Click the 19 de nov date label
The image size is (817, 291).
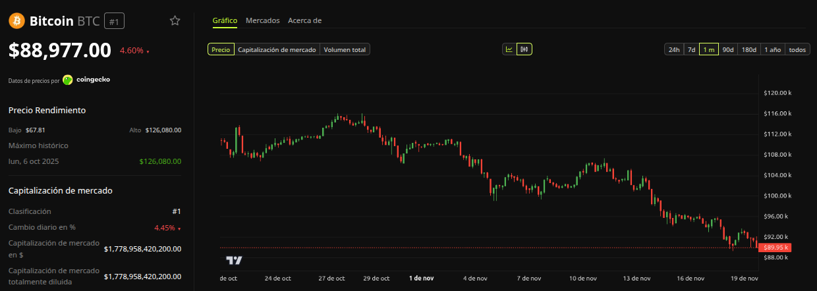pos(745,278)
